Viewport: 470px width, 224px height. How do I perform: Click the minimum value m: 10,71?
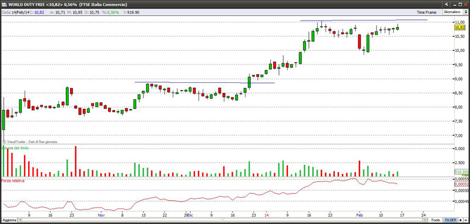click(x=58, y=12)
